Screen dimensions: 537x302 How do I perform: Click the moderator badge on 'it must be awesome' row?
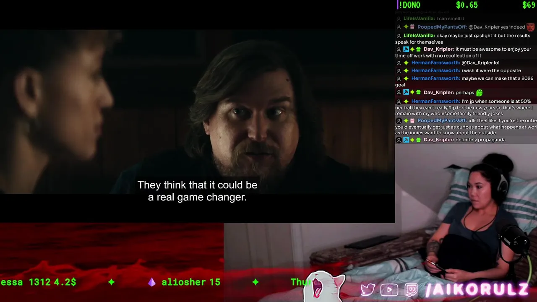(x=406, y=49)
